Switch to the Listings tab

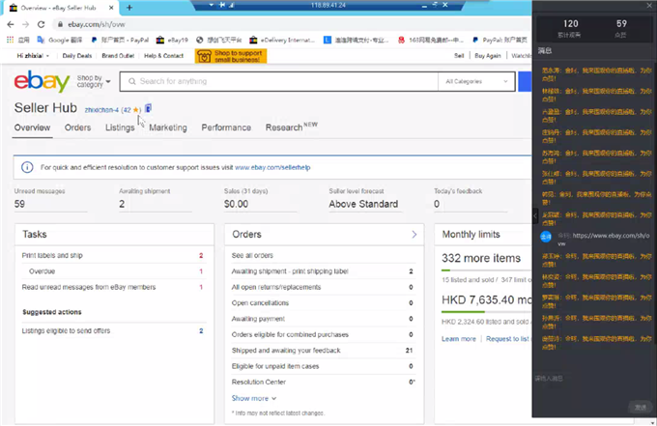coord(120,128)
